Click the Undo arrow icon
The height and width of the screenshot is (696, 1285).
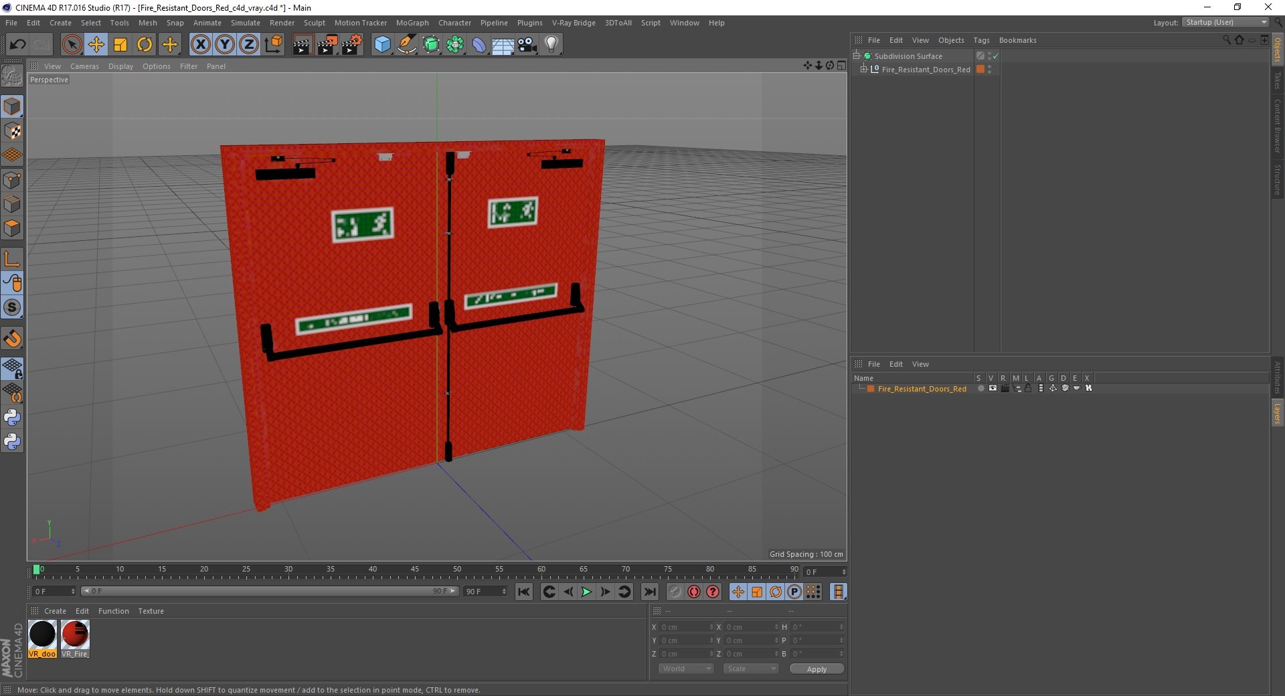(17, 45)
